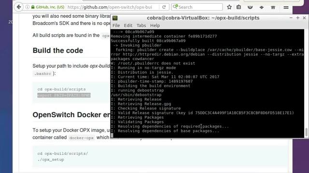Click 'Successfully built 08ca9b067a09' terminal line
The image size is (309, 173).
pos(148,41)
